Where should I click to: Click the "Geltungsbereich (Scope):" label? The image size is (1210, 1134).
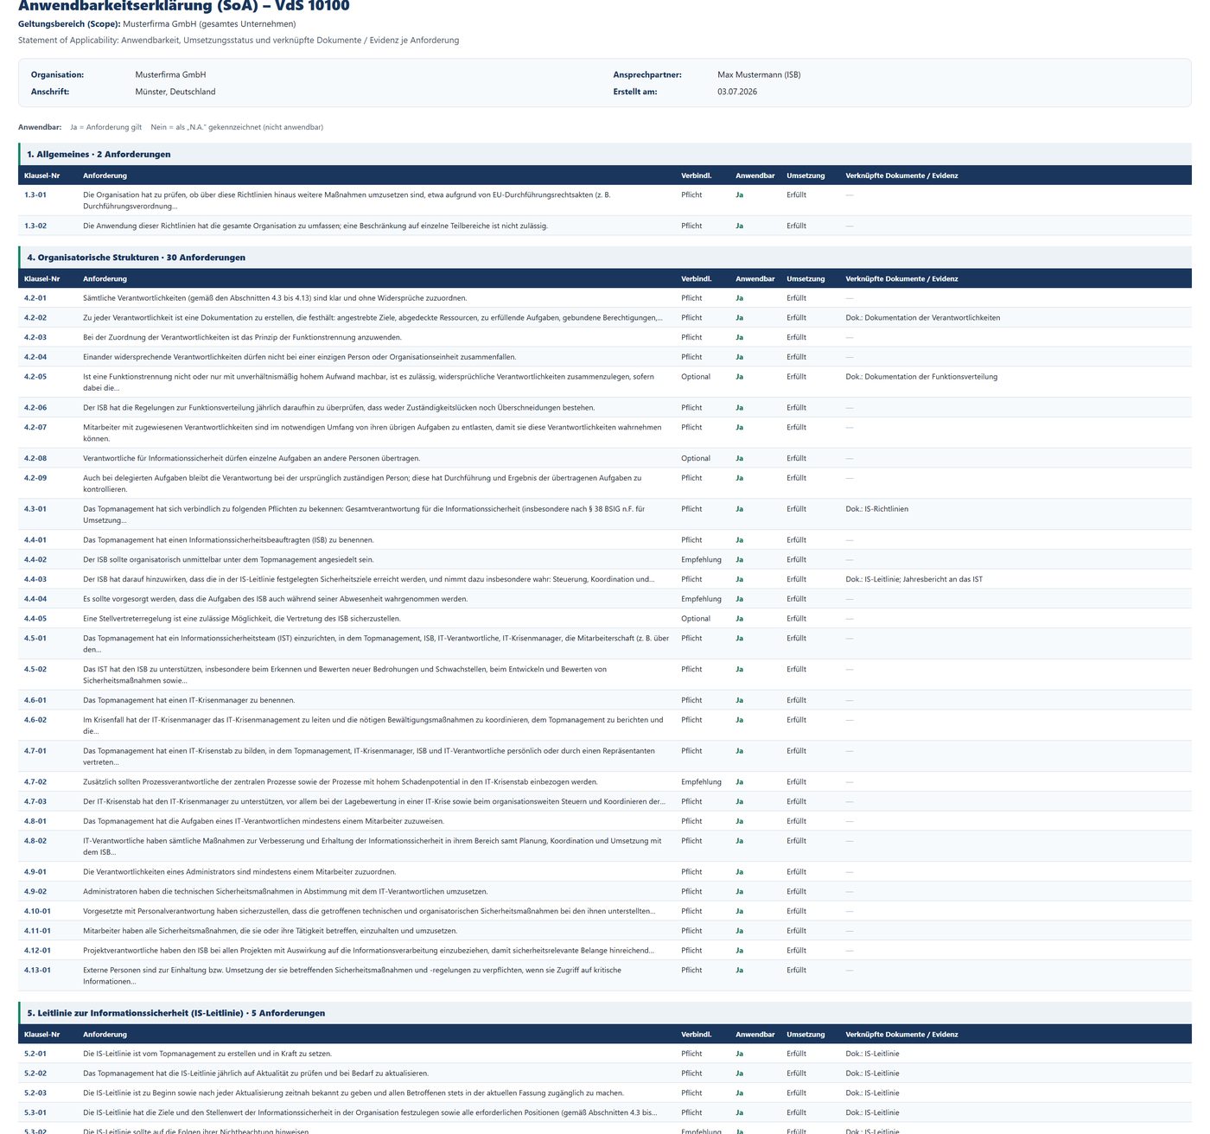coord(69,24)
